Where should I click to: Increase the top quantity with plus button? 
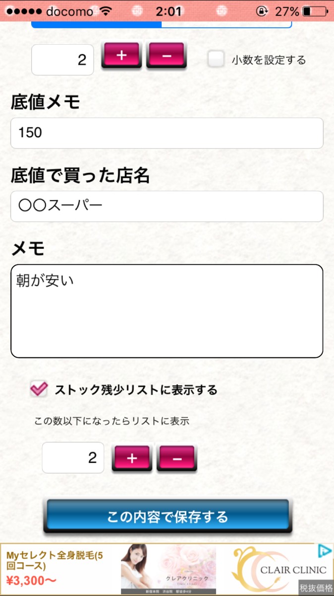coord(121,55)
